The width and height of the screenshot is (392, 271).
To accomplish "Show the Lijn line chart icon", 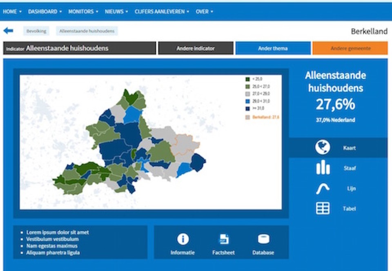I will [323, 189].
